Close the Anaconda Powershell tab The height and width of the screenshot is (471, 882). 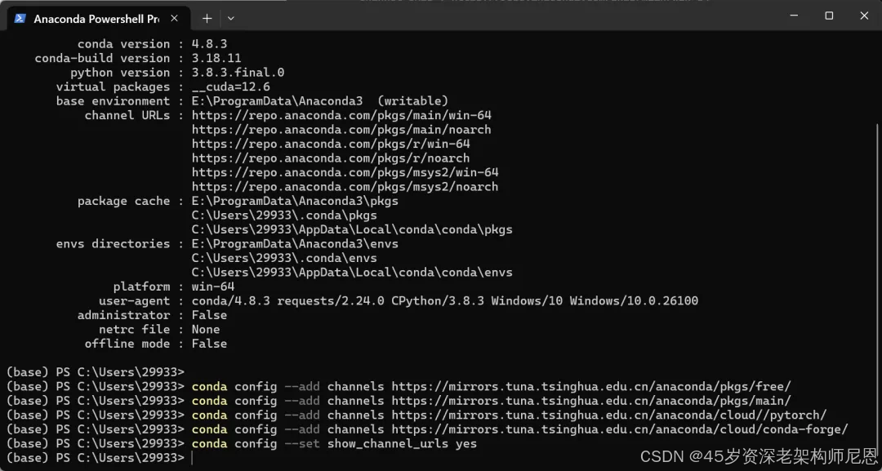coord(174,19)
